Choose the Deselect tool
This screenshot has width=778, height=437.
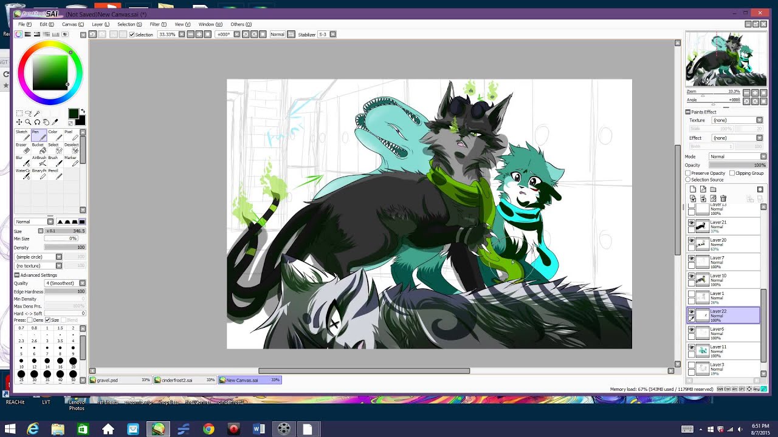click(71, 148)
